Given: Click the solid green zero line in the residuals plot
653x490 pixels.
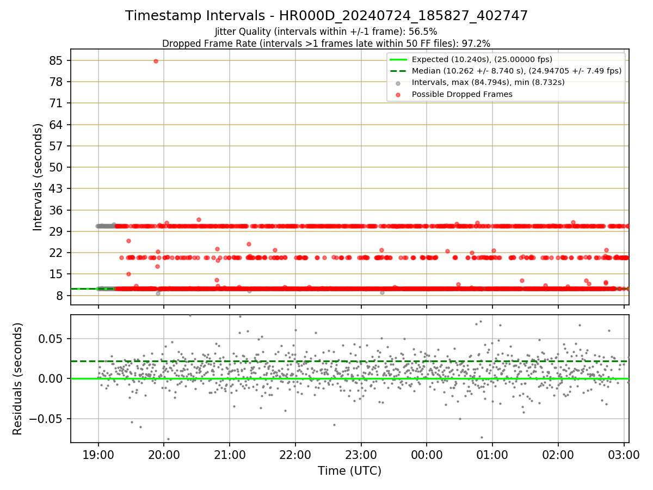Looking at the screenshot, I should [x=350, y=378].
